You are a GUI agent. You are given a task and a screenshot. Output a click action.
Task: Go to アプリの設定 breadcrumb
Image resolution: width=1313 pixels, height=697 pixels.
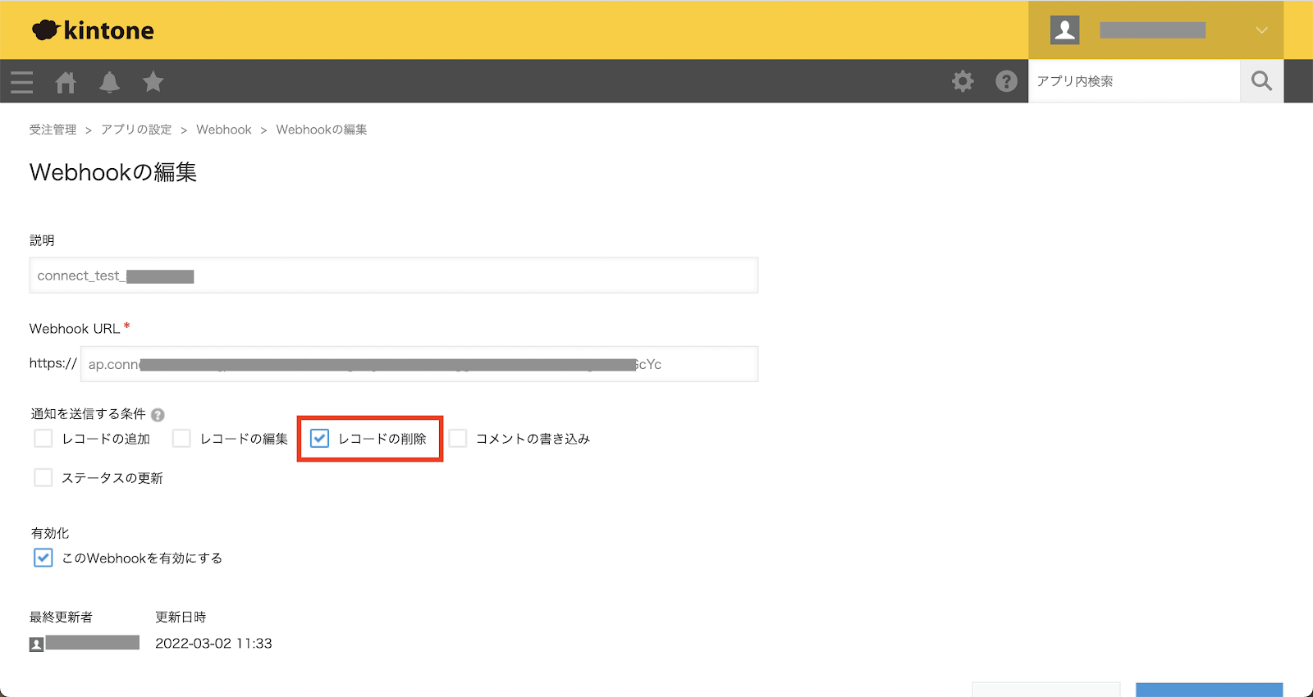[136, 130]
